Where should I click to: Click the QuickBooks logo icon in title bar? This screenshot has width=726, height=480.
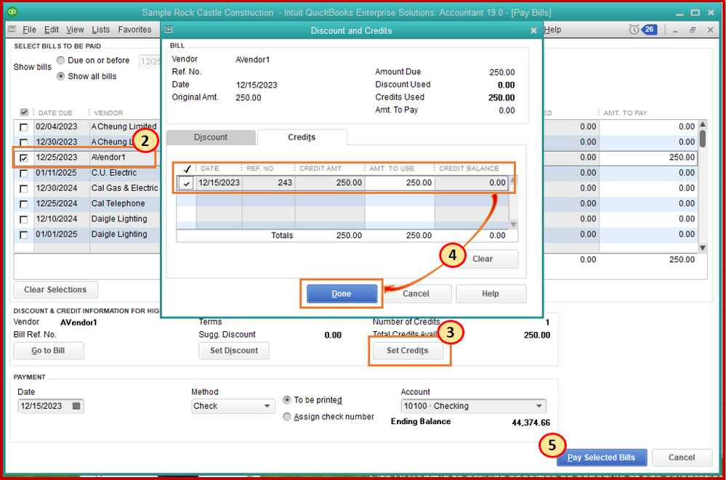(x=12, y=12)
